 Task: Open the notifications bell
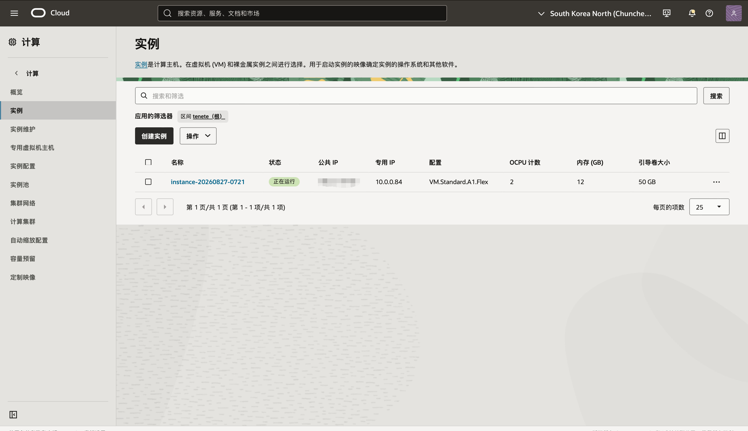692,13
